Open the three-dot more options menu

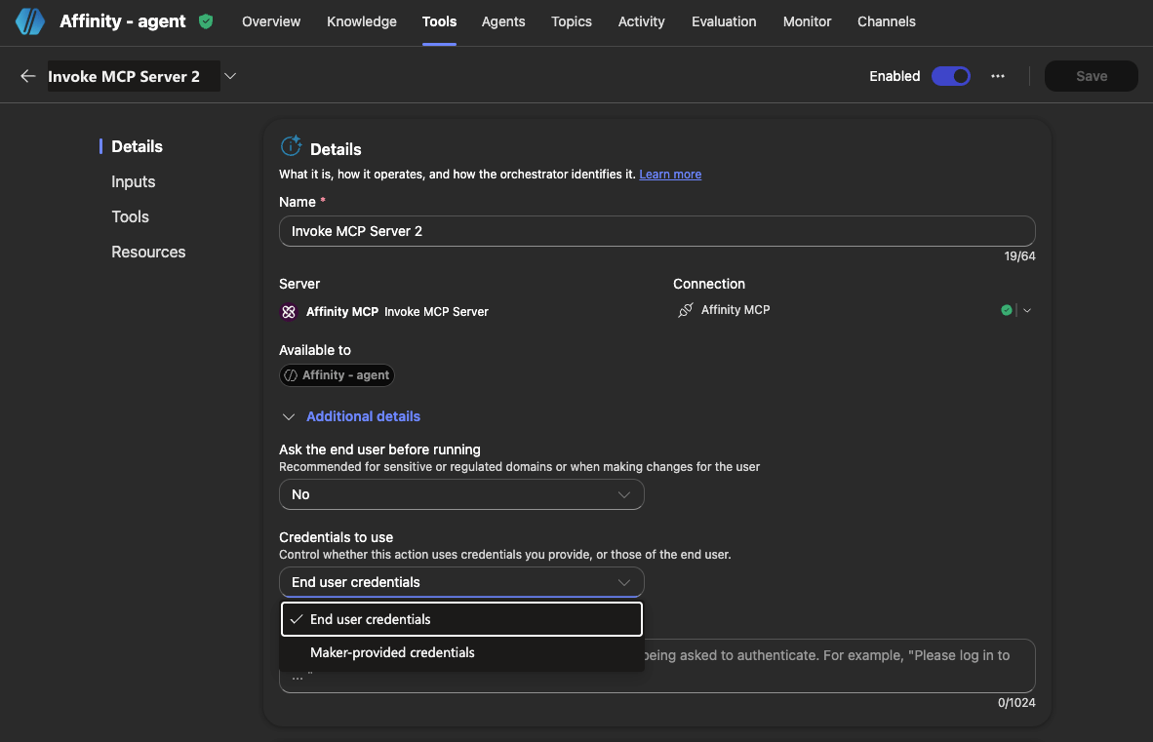pos(997,76)
